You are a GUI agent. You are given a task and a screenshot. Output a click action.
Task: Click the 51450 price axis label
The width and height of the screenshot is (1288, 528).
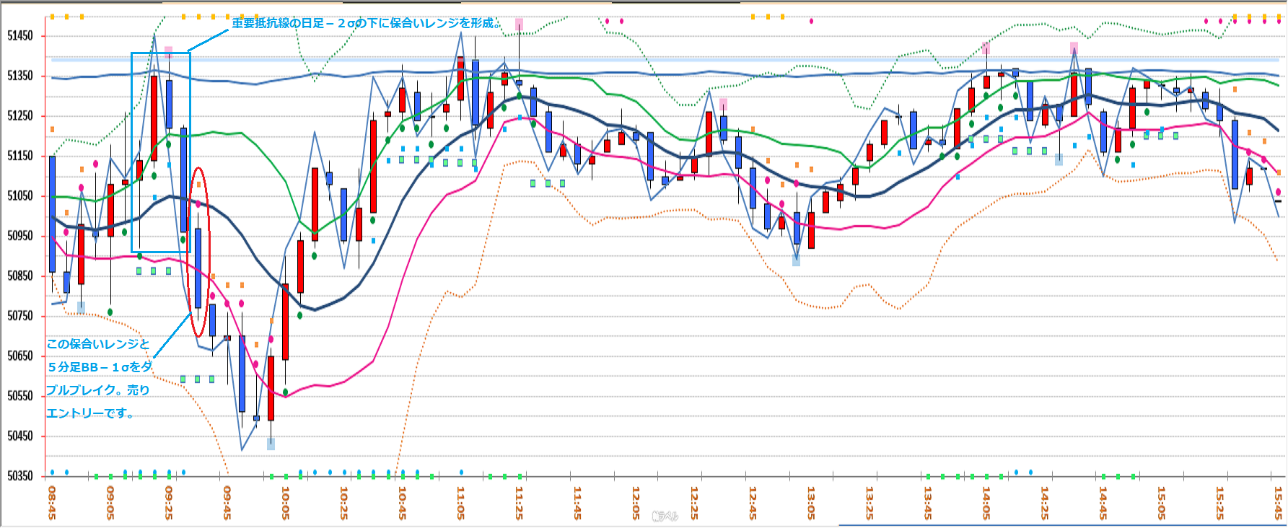(x=20, y=35)
